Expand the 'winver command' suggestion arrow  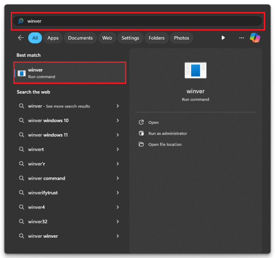(x=118, y=178)
